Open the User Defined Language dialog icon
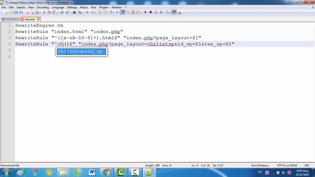This screenshot has height=177, width=315. (128, 12)
